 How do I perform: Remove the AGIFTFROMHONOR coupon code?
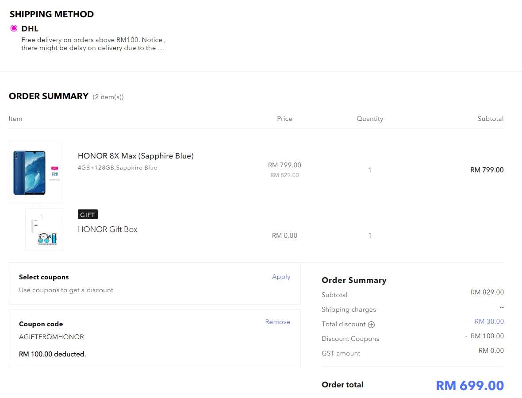pyautogui.click(x=277, y=322)
